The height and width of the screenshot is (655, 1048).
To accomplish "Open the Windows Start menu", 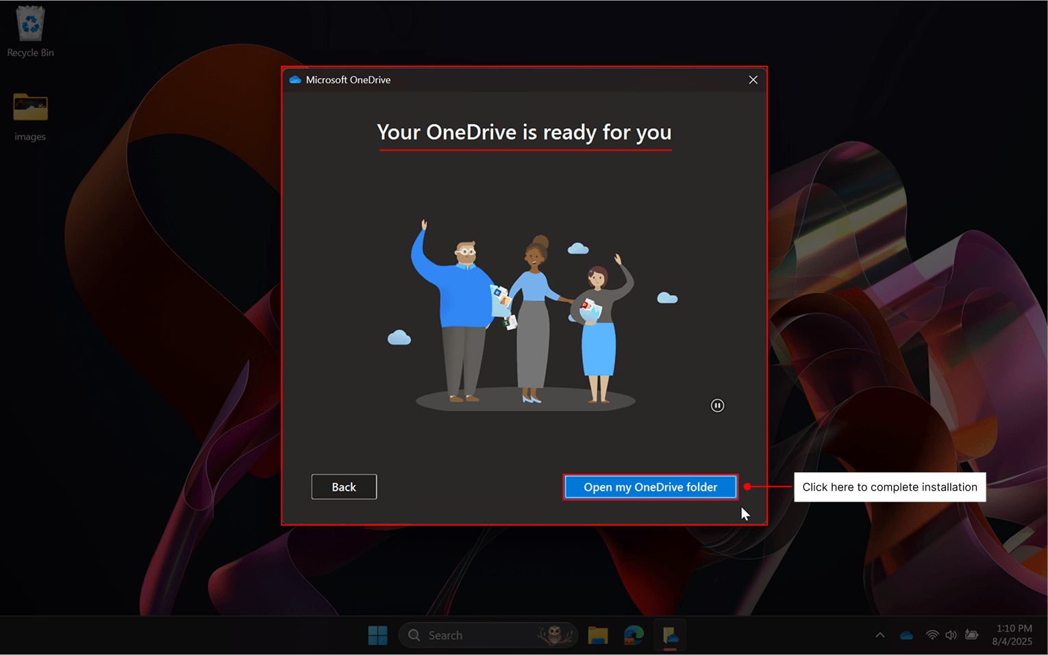I will (x=377, y=635).
